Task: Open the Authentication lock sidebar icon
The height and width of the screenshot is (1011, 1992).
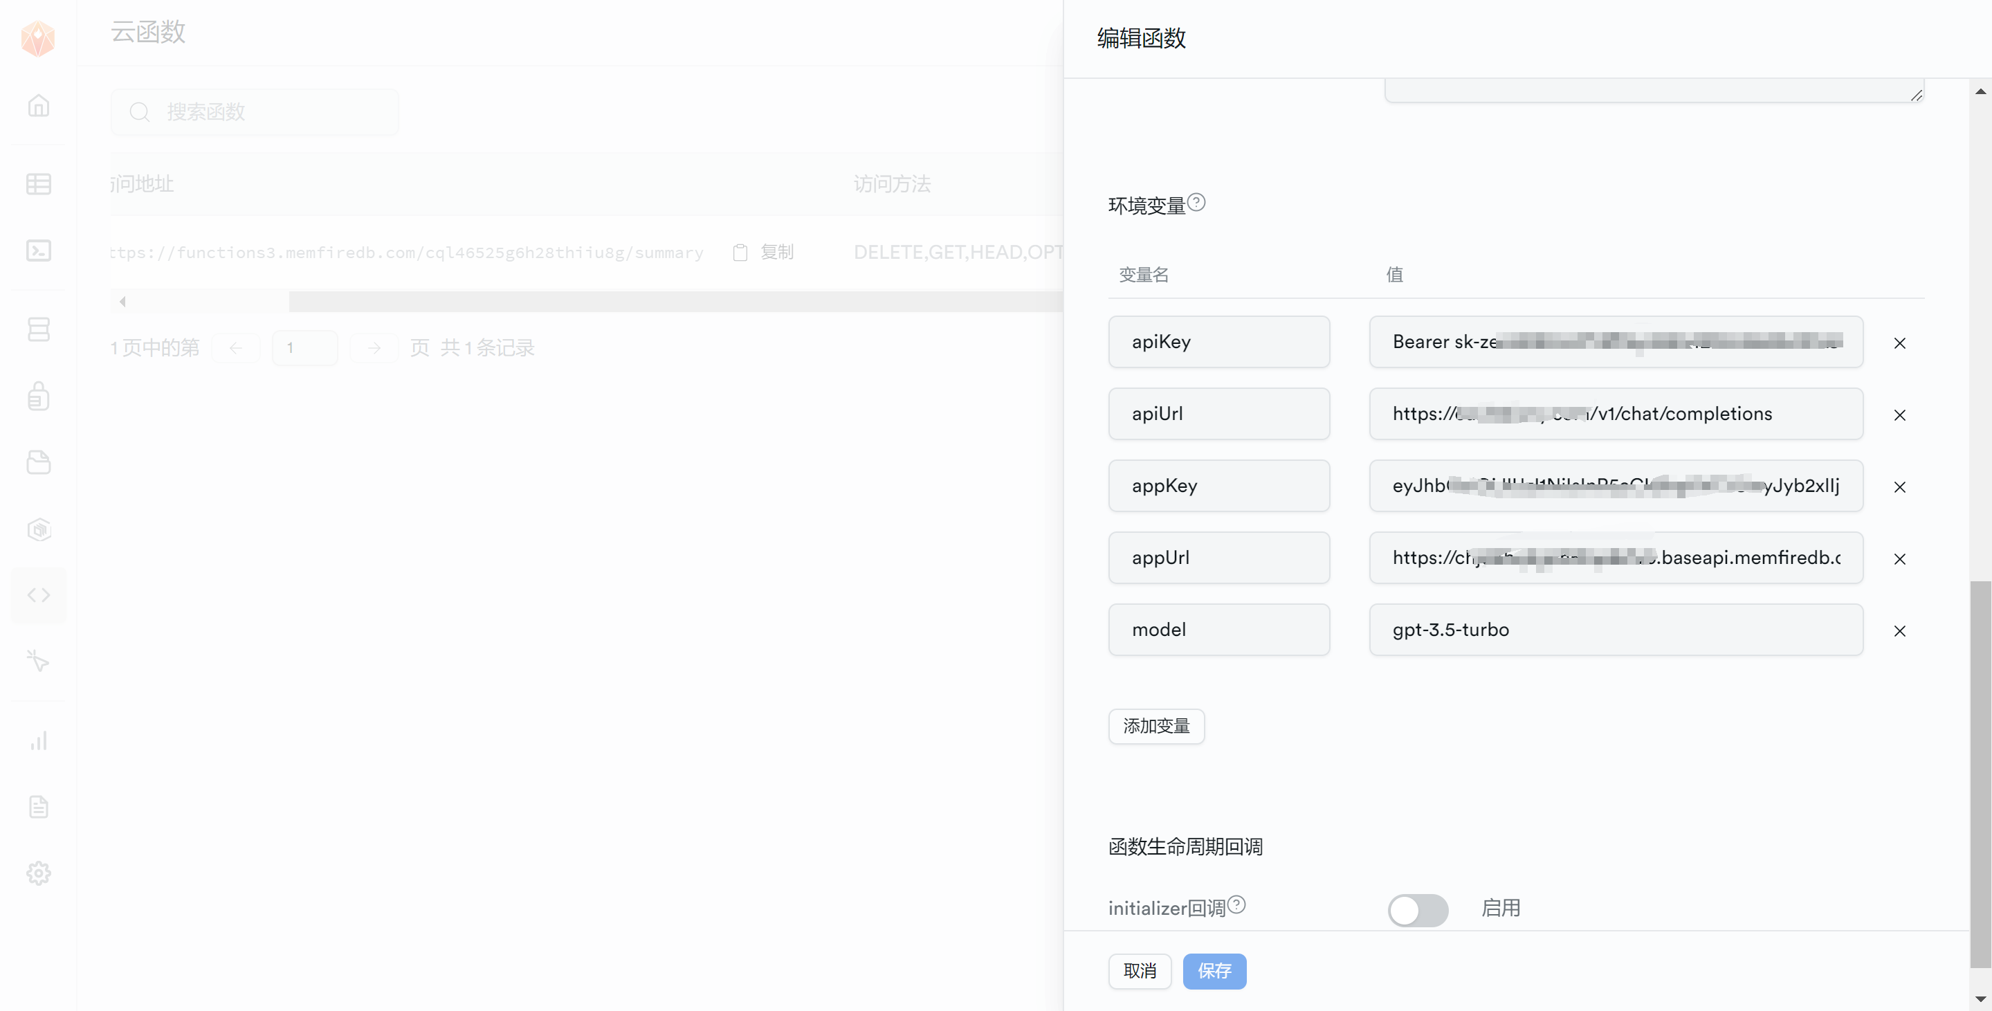Action: pyautogui.click(x=38, y=396)
